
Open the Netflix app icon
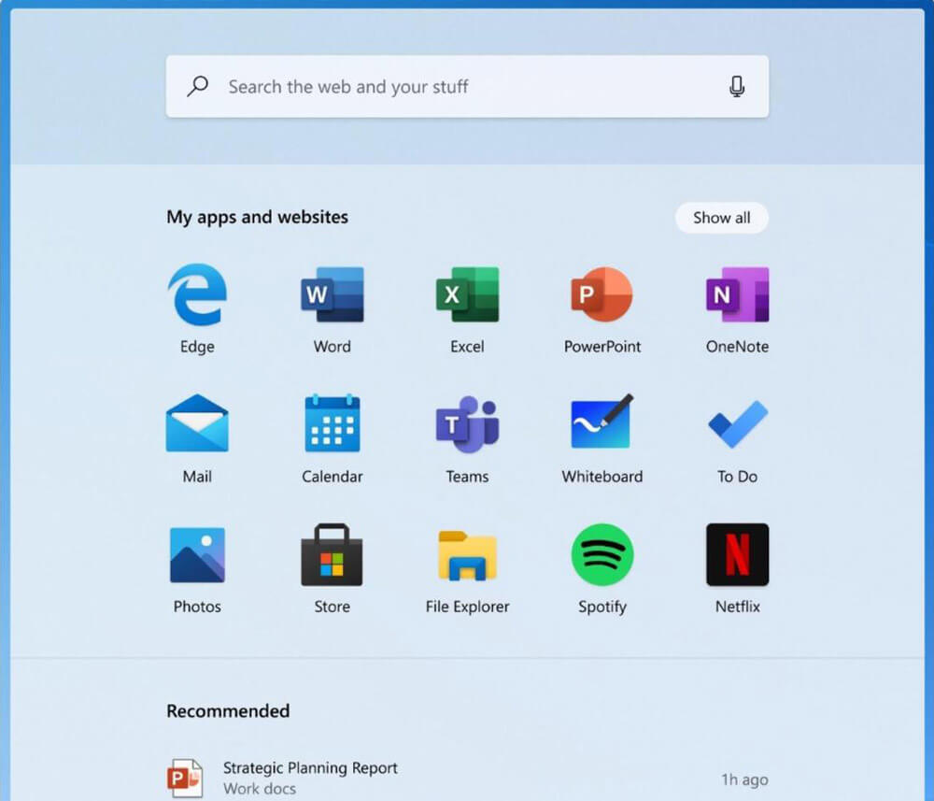[738, 554]
